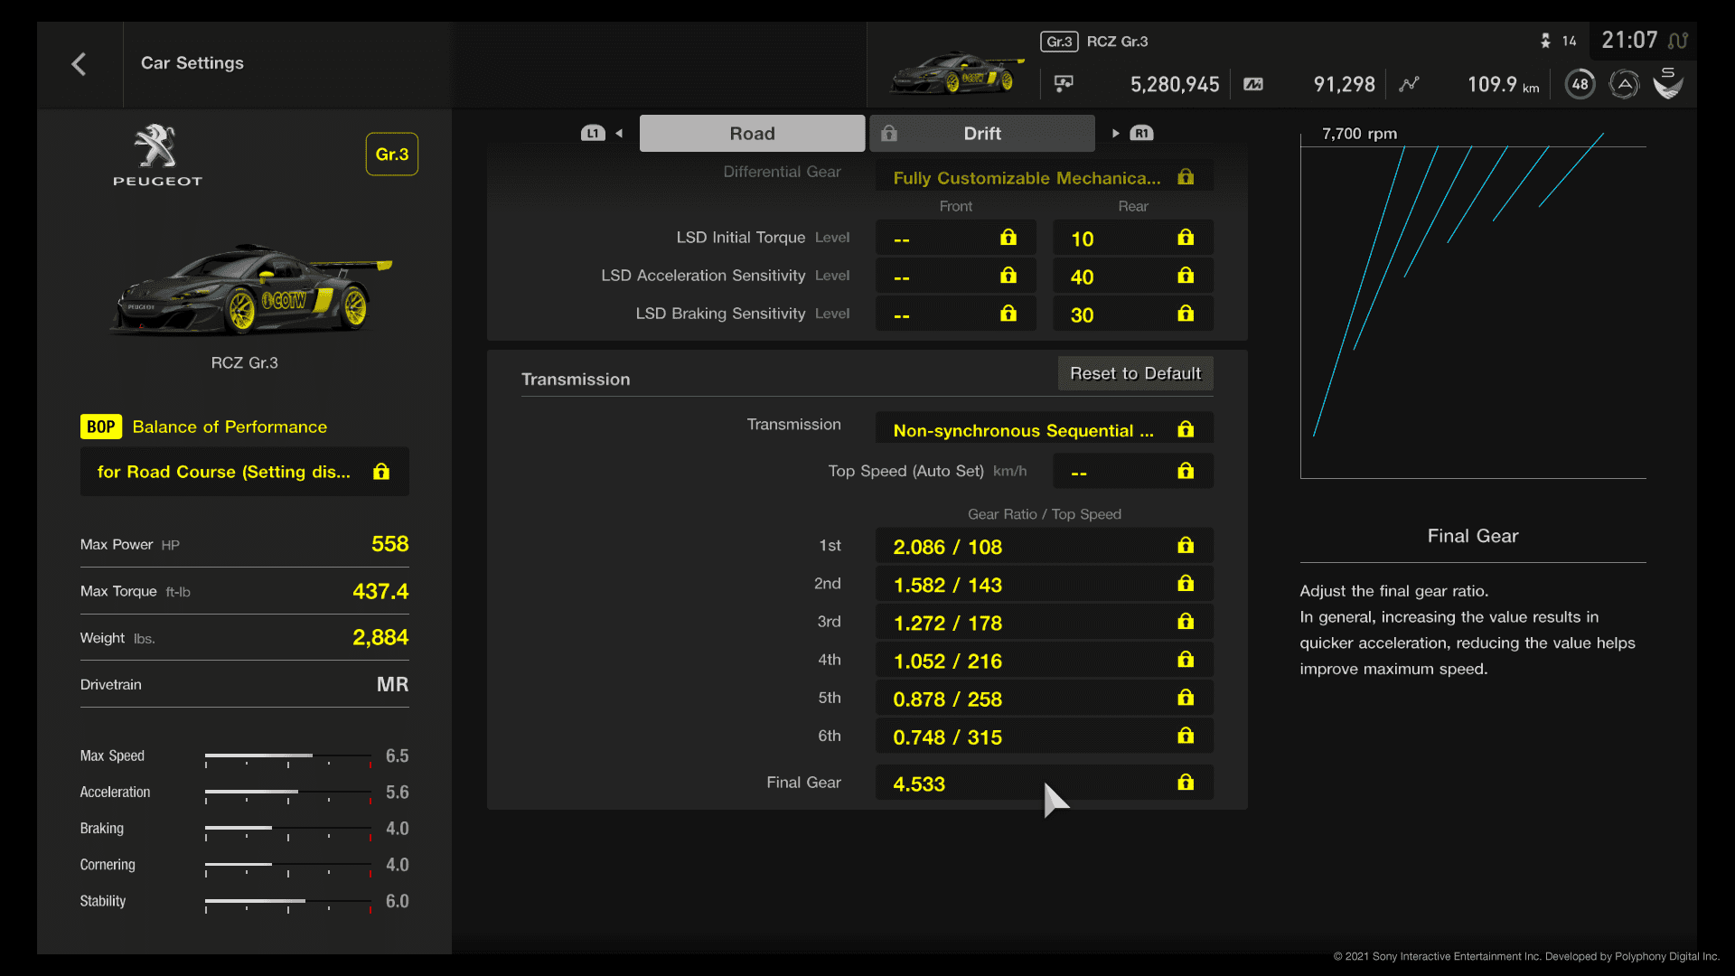The width and height of the screenshot is (1735, 976).
Task: Open the Non-synchronous Sequential transmission selector
Action: coord(1044,428)
